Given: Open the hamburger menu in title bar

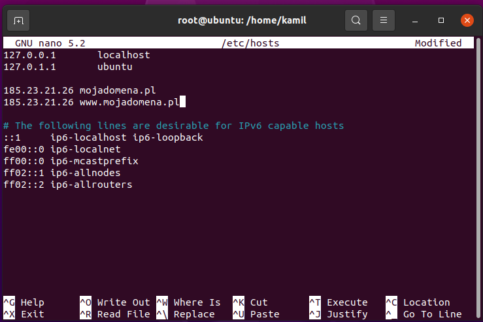Looking at the screenshot, I should coord(384,20).
